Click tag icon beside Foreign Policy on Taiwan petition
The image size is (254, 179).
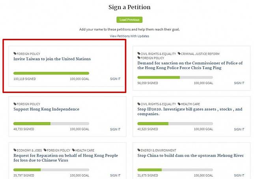(x=15, y=54)
